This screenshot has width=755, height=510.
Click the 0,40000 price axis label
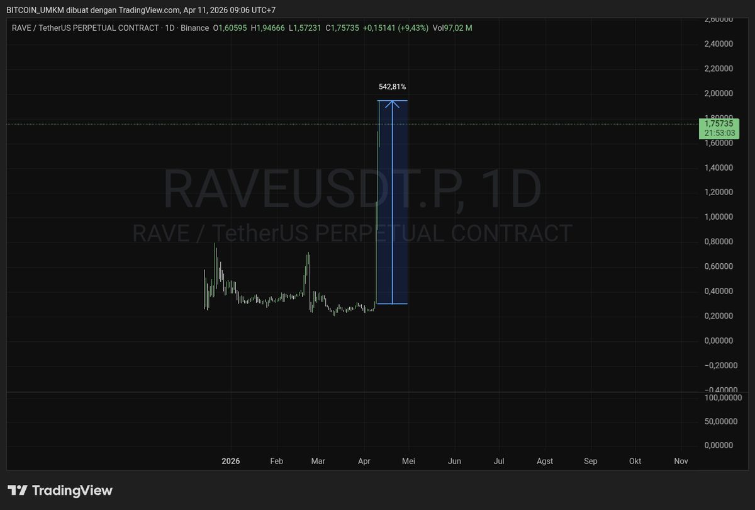[719, 291]
